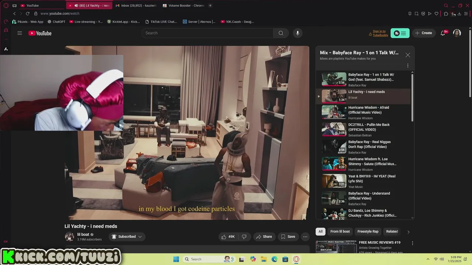
Task: Play Babyface Ray 1 on 1 Talk thumbnail
Action: pos(334,79)
